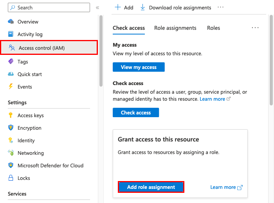Collapse the sidebar with double chevron
This screenshot has width=274, height=203.
coord(97,7)
